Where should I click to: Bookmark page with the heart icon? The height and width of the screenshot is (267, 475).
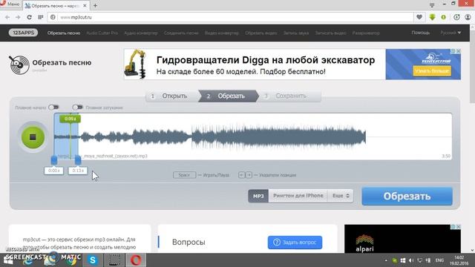[419, 17]
